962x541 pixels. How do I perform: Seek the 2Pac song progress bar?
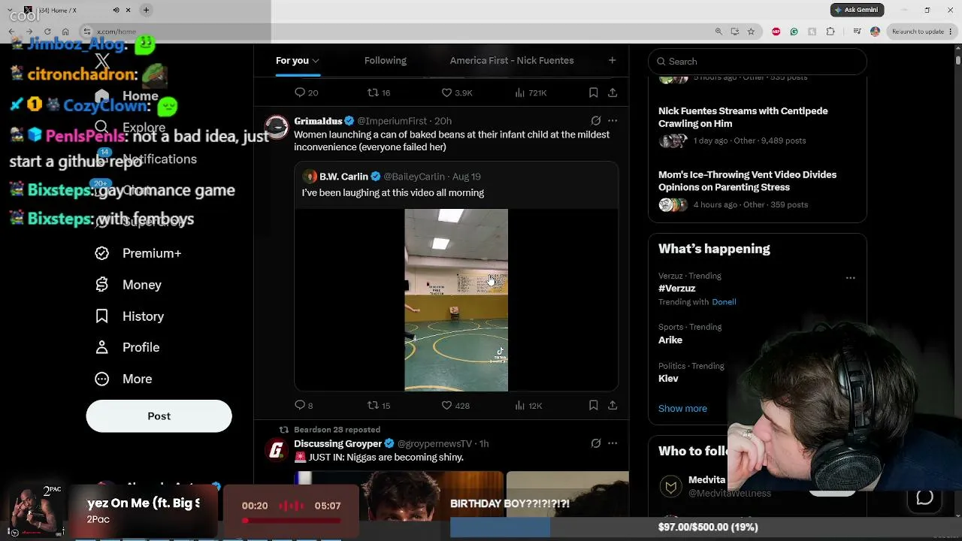click(292, 520)
